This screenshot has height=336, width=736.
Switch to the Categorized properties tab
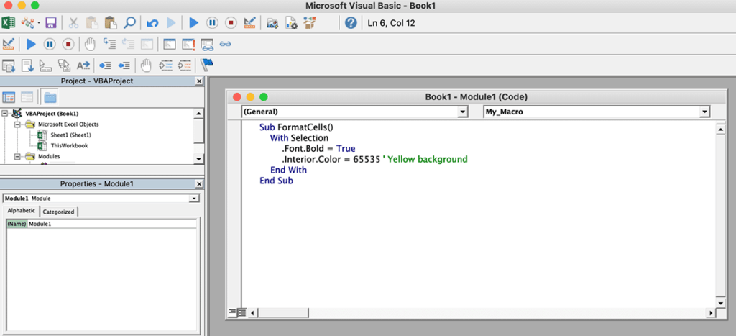(58, 212)
